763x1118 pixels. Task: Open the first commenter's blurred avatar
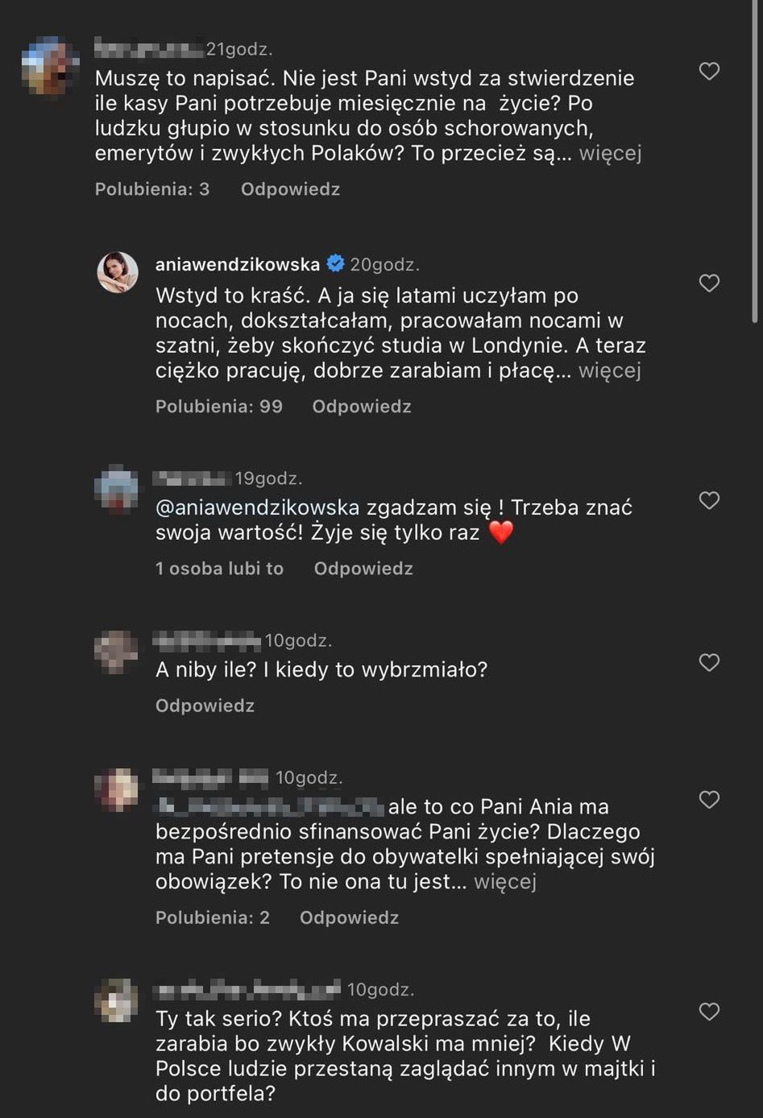pos(50,66)
